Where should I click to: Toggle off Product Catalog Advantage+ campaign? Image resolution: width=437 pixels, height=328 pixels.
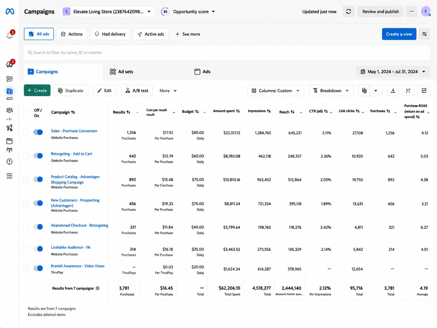38,179
